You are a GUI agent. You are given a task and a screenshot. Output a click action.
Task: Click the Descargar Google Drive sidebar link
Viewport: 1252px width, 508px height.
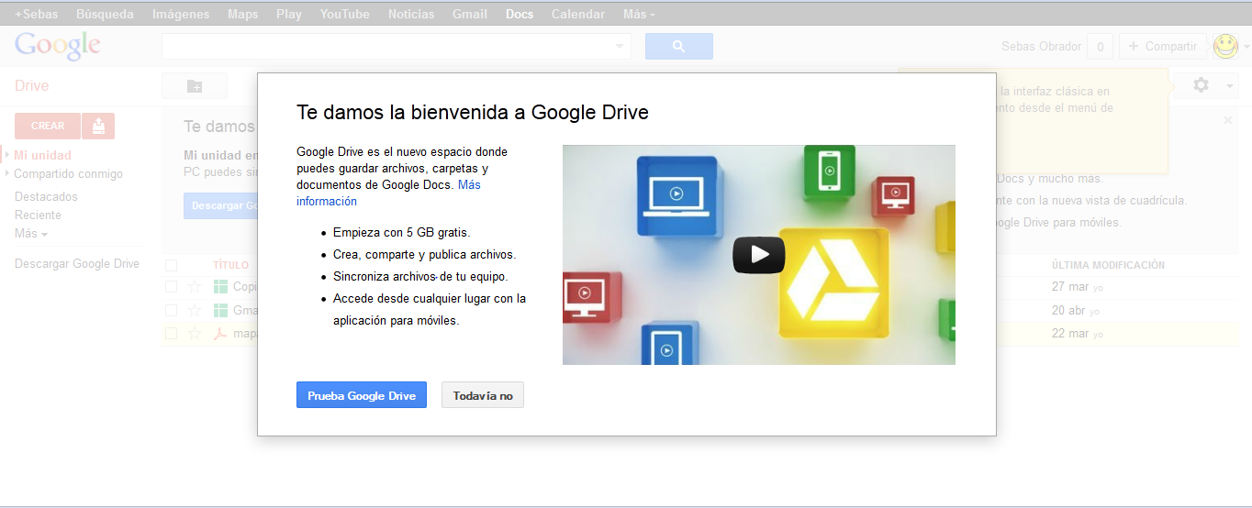pyautogui.click(x=77, y=263)
